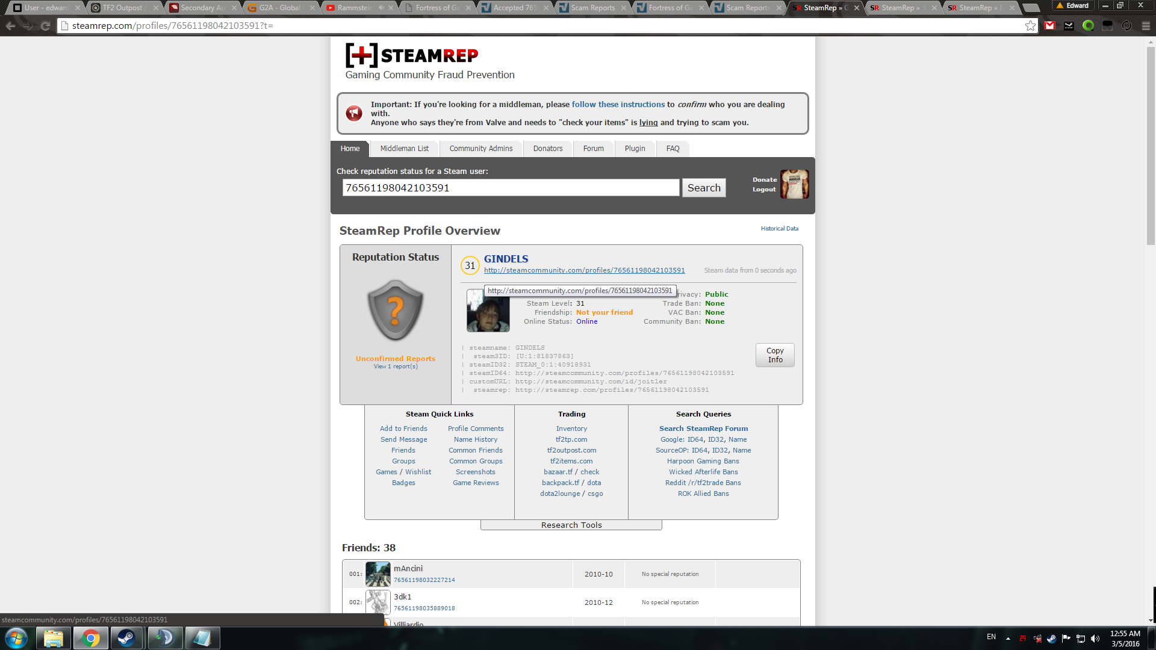The image size is (1156, 650).
Task: Open the View 1 report(s) link
Action: [396, 367]
